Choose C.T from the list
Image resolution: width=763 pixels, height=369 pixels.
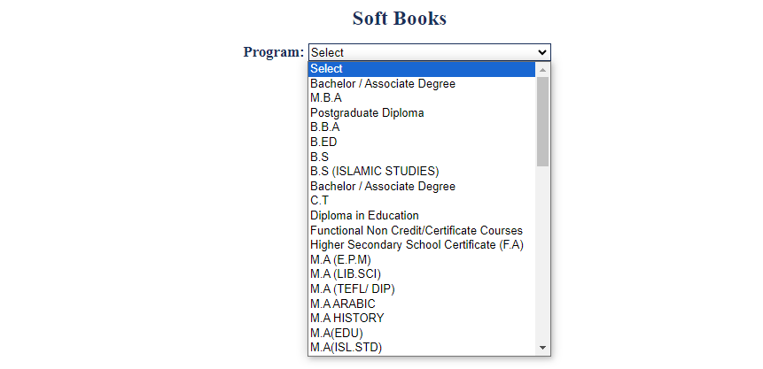point(422,200)
